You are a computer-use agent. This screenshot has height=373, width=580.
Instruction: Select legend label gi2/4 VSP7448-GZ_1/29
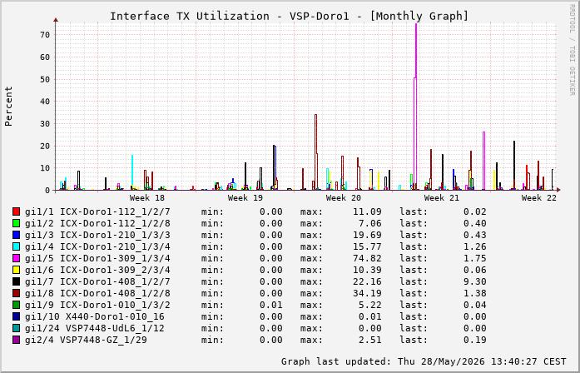pyautogui.click(x=86, y=340)
